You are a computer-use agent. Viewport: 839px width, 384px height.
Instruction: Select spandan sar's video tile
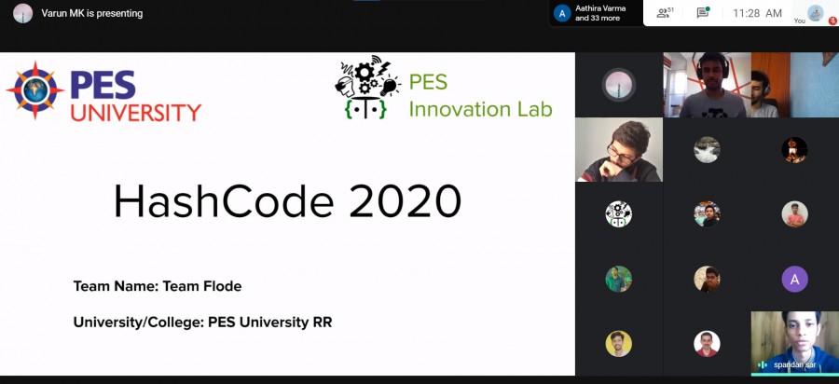[794, 342]
